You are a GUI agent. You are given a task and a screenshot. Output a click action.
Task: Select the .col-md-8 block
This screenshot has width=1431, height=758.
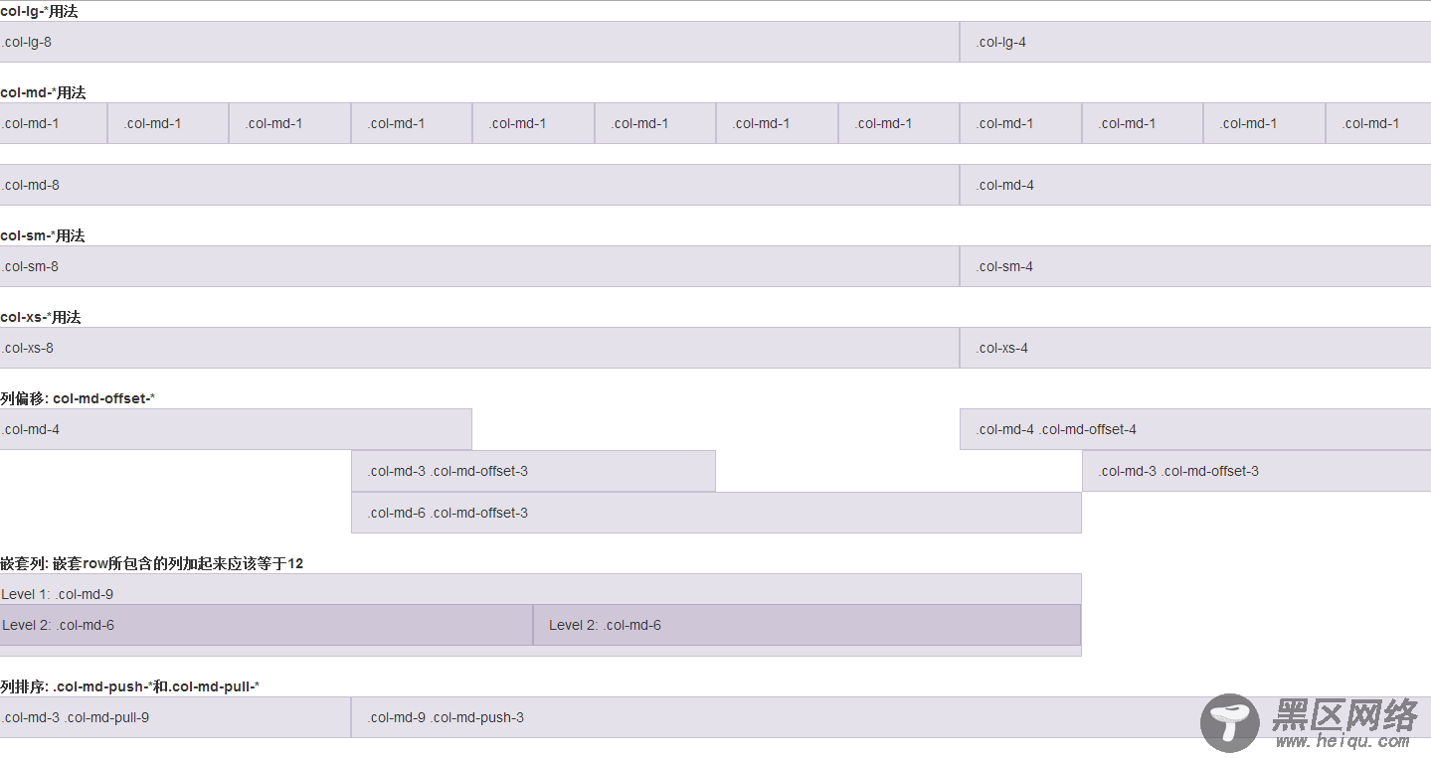tap(479, 185)
